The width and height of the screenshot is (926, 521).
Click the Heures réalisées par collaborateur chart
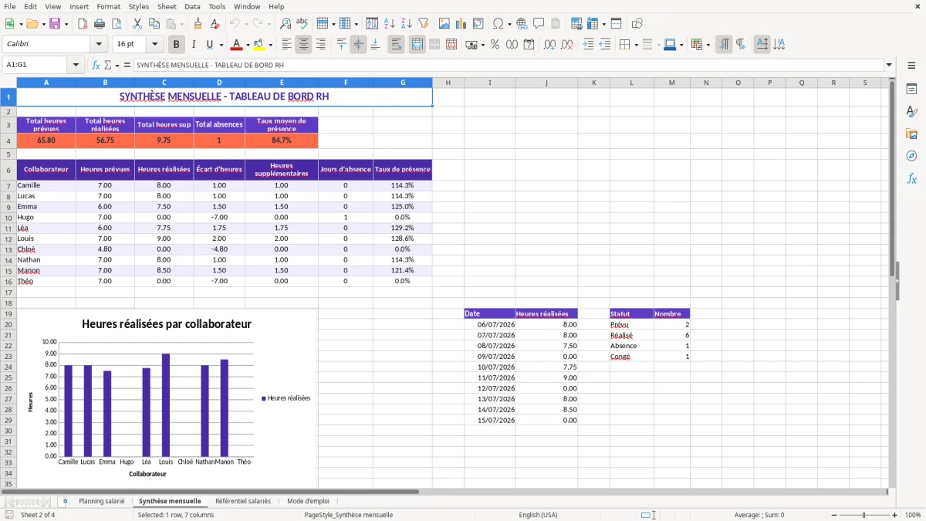[167, 398]
